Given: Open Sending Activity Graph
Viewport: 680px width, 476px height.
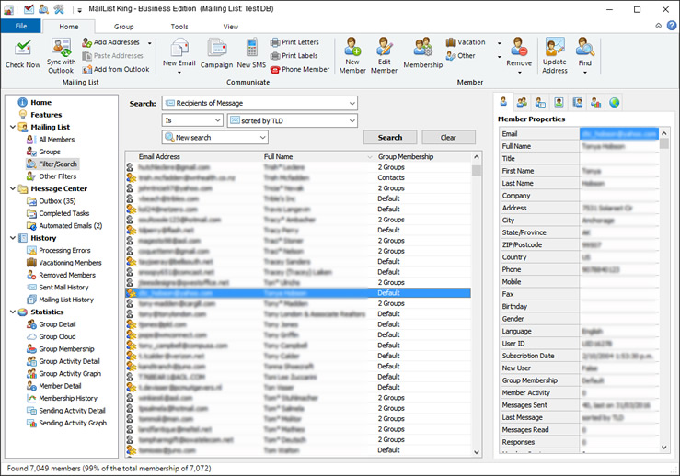Looking at the screenshot, I should (73, 423).
